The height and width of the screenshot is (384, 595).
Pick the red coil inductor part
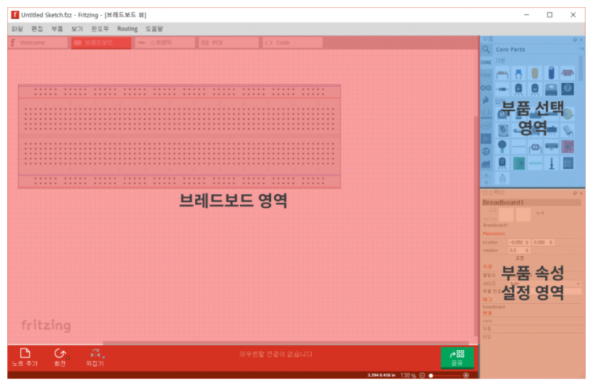click(x=568, y=74)
